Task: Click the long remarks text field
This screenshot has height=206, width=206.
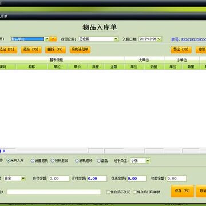Action: (54, 192)
